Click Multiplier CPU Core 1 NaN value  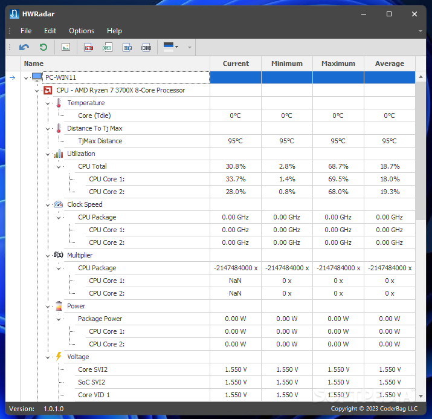[x=235, y=281]
